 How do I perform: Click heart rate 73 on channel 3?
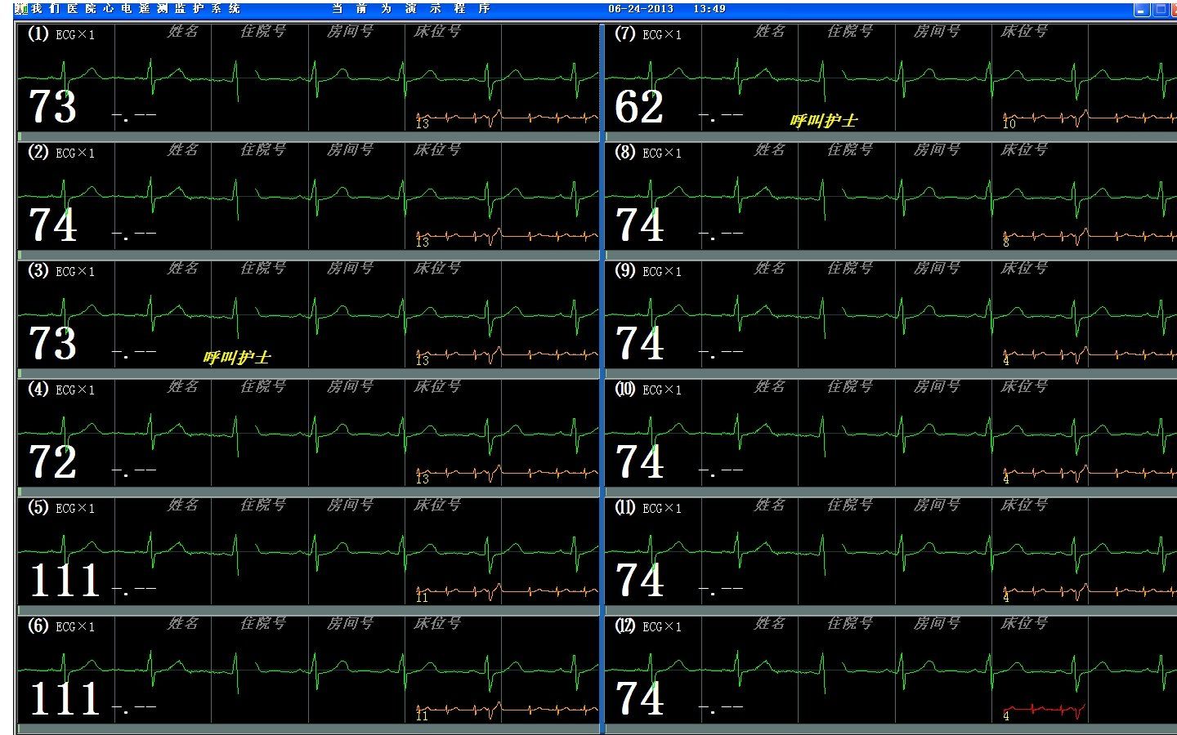[53, 343]
